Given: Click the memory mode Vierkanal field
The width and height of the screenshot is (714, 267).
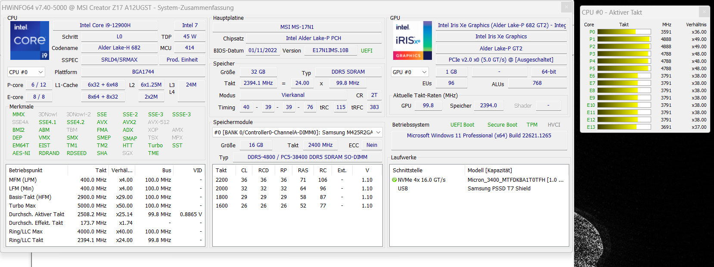Looking at the screenshot, I should 293,95.
